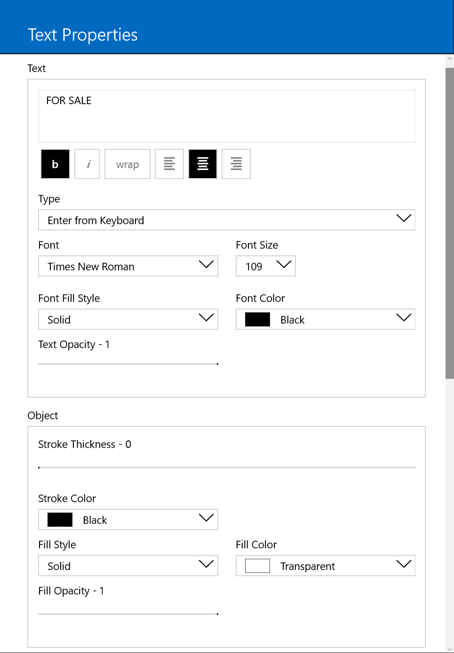The height and width of the screenshot is (653, 454).
Task: Open the Font Fill Style dropdown
Action: pyautogui.click(x=128, y=319)
